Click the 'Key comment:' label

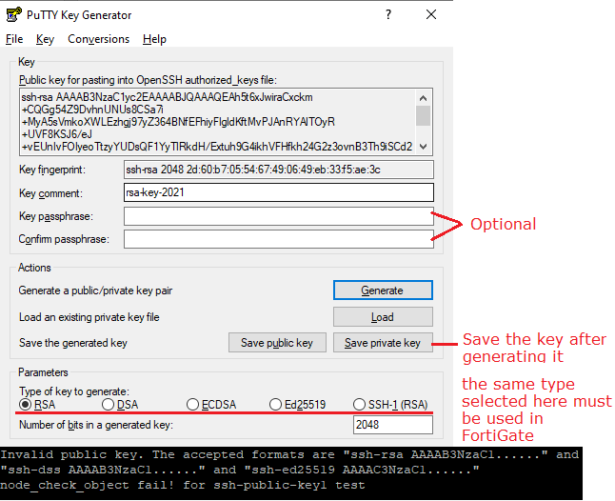(50, 193)
